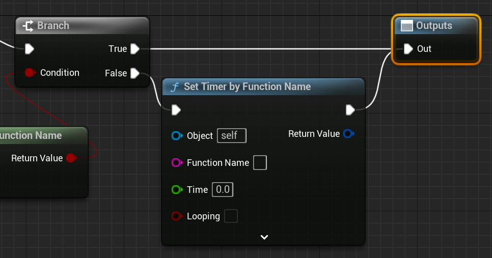
Task: Click the Set Timer Return Value pin
Action: [x=348, y=134]
